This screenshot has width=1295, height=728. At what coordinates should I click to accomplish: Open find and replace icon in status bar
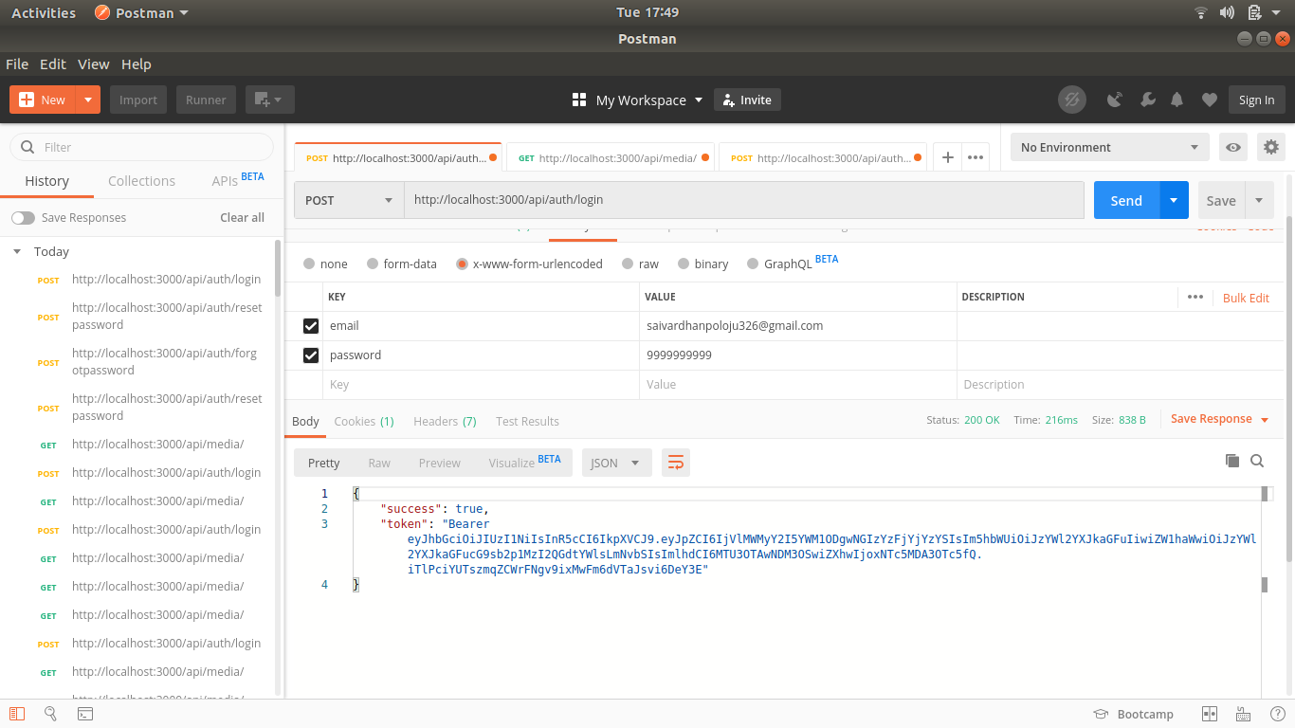pos(50,714)
